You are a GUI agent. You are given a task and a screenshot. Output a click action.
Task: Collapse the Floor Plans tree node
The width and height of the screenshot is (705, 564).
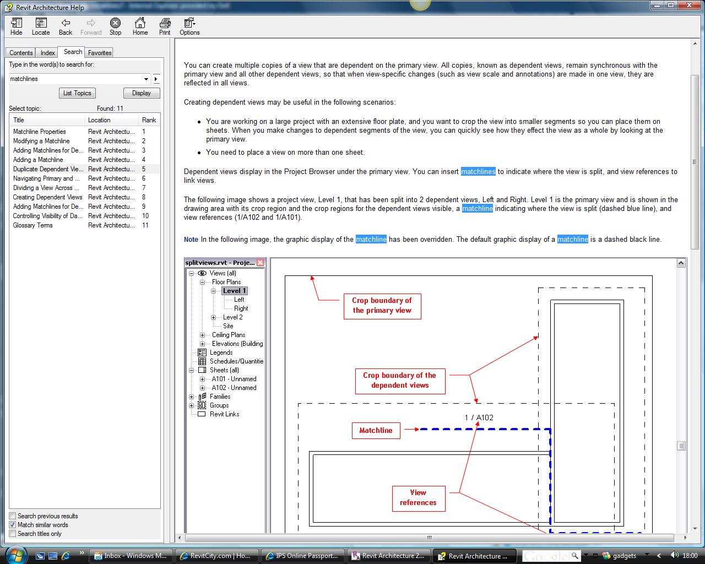(203, 282)
